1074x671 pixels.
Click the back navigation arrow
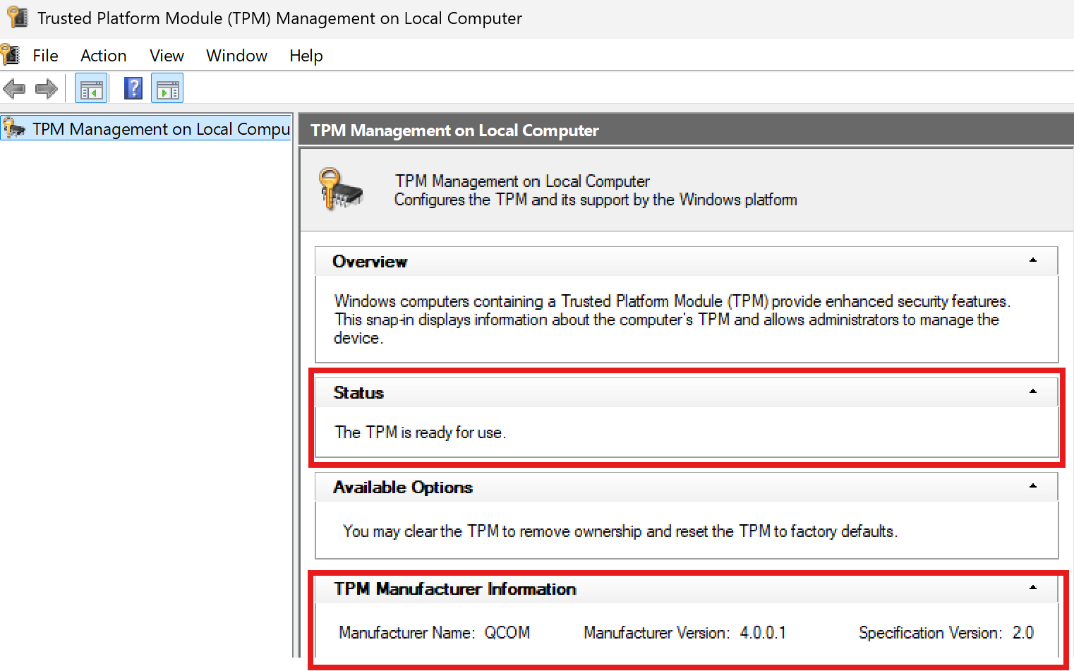pyautogui.click(x=15, y=88)
